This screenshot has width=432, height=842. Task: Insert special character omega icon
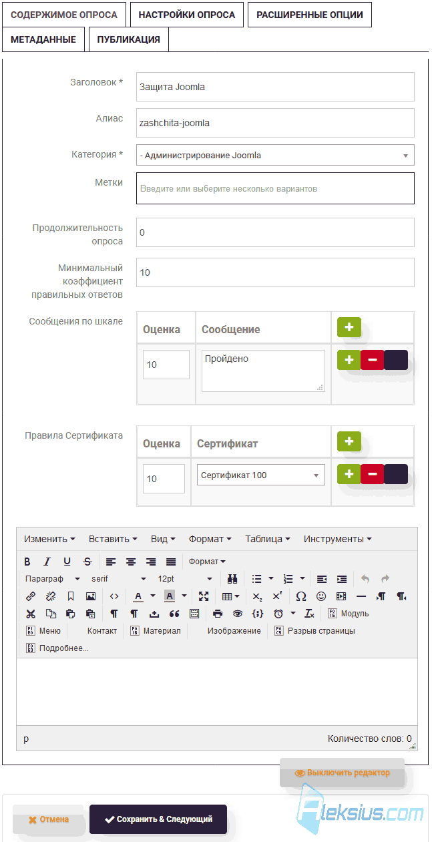pos(301,596)
